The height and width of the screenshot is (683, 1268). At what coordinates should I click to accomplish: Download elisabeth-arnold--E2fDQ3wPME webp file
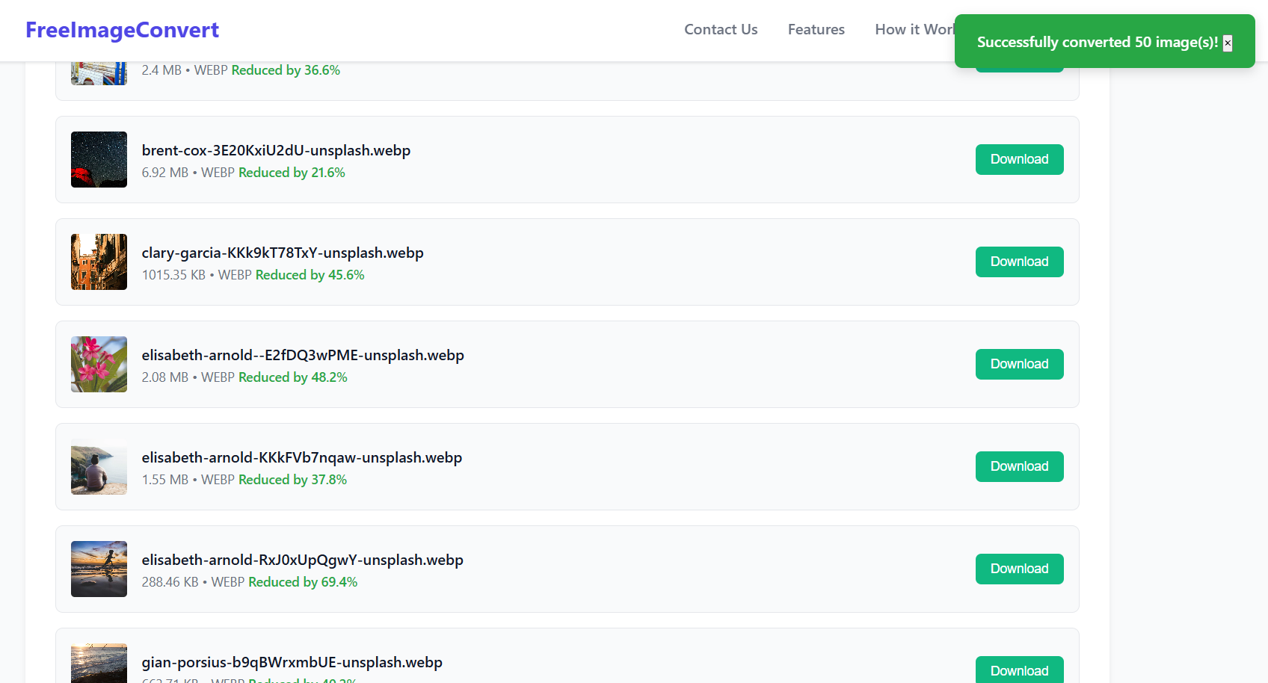click(1020, 364)
